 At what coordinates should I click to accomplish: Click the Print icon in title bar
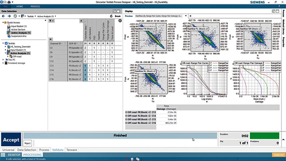9,2
